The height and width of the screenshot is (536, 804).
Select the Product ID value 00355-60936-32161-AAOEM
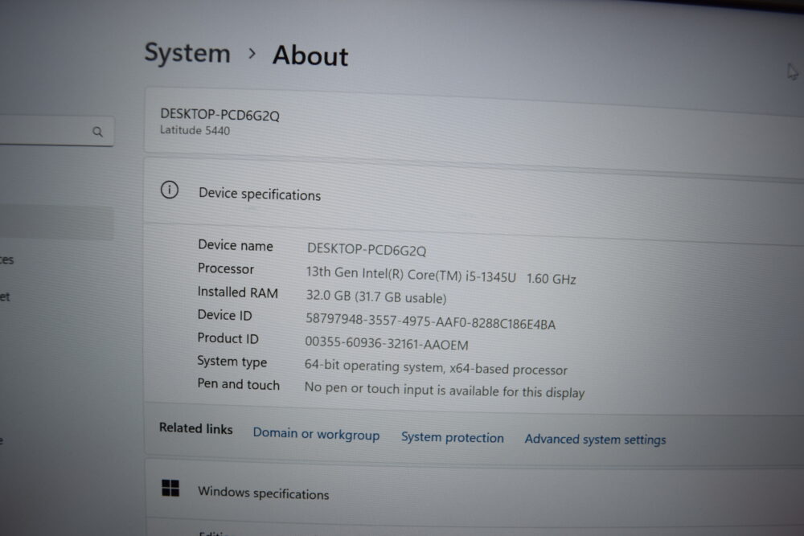coord(387,343)
